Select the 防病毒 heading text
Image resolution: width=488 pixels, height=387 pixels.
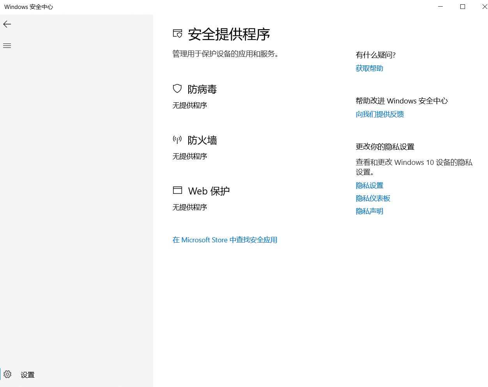click(x=202, y=89)
